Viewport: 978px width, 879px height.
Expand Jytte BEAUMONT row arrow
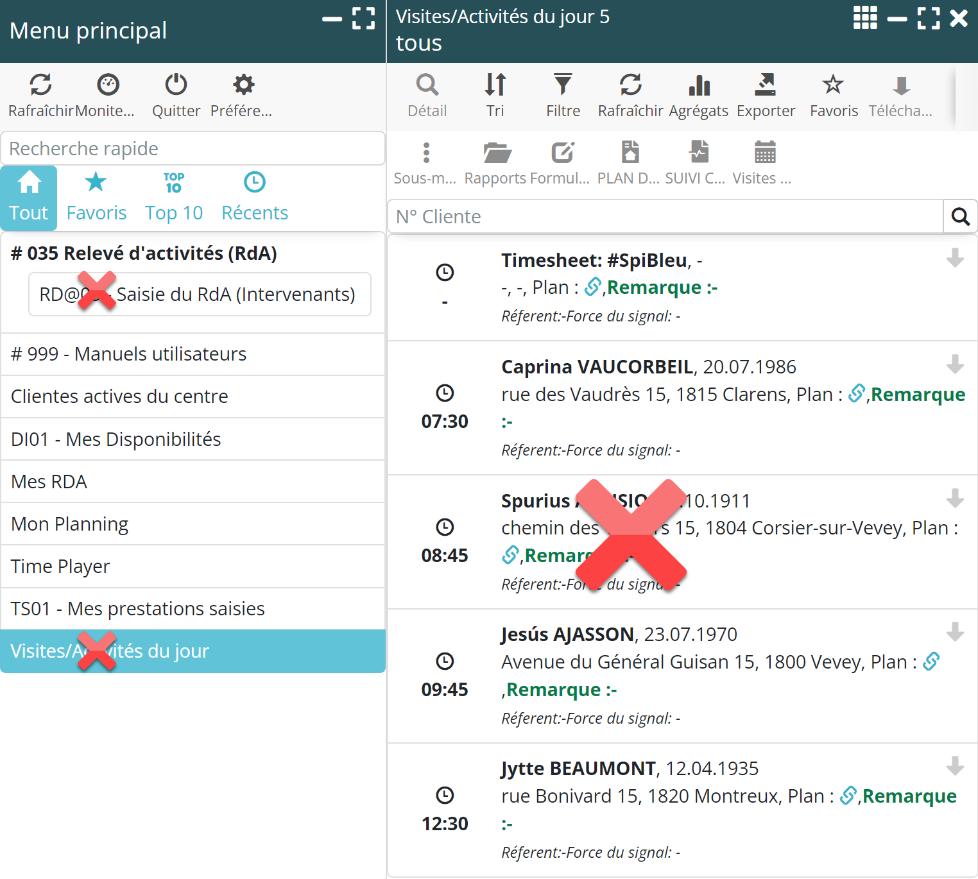pos(955,765)
